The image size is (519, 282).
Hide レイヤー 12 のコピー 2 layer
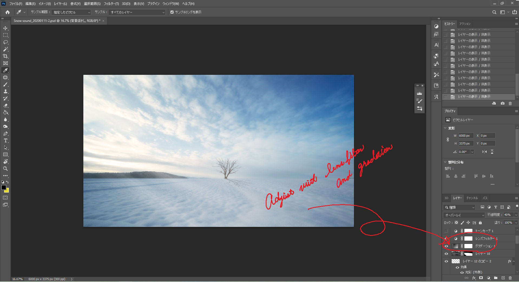tap(446, 261)
